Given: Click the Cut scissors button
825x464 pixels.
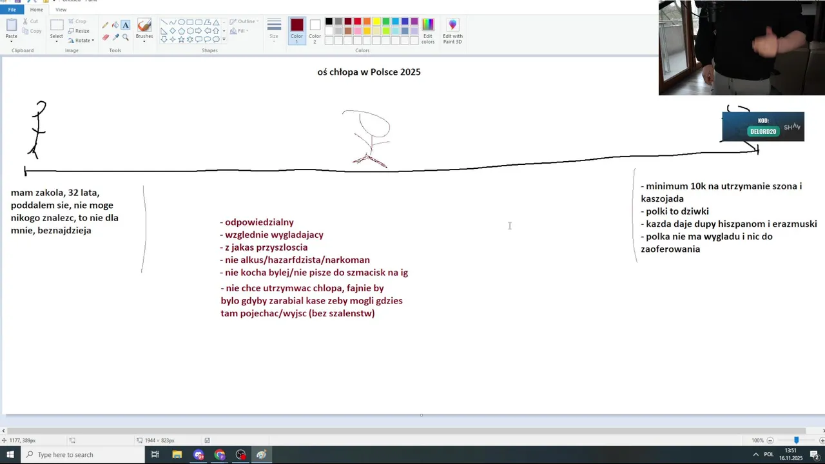Looking at the screenshot, I should pos(30,21).
